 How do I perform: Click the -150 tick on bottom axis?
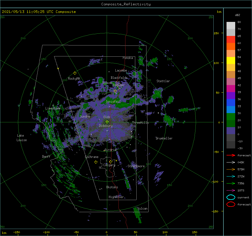pos(17,232)
